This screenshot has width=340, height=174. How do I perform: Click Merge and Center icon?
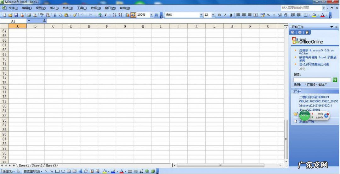(255, 15)
